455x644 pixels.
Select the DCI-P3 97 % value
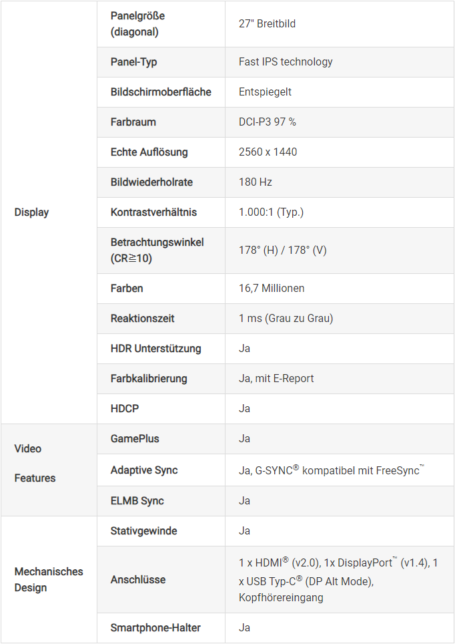[268, 122]
